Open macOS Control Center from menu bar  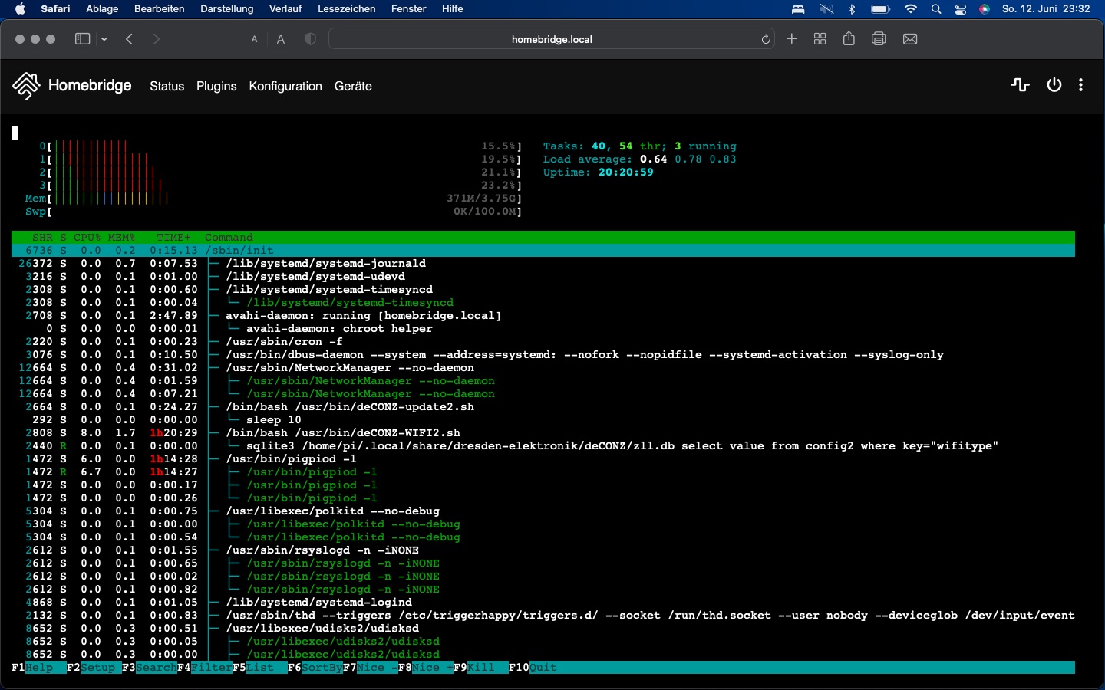[961, 9]
